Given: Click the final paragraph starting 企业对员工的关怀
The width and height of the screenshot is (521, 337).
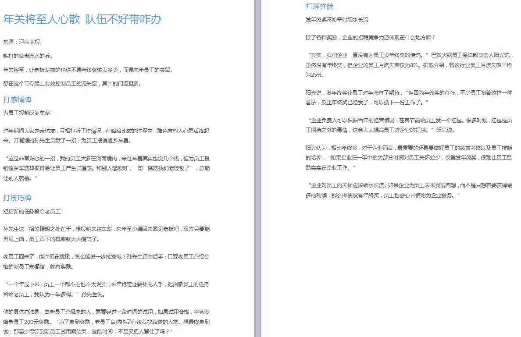Looking at the screenshot, I should pos(409,190).
